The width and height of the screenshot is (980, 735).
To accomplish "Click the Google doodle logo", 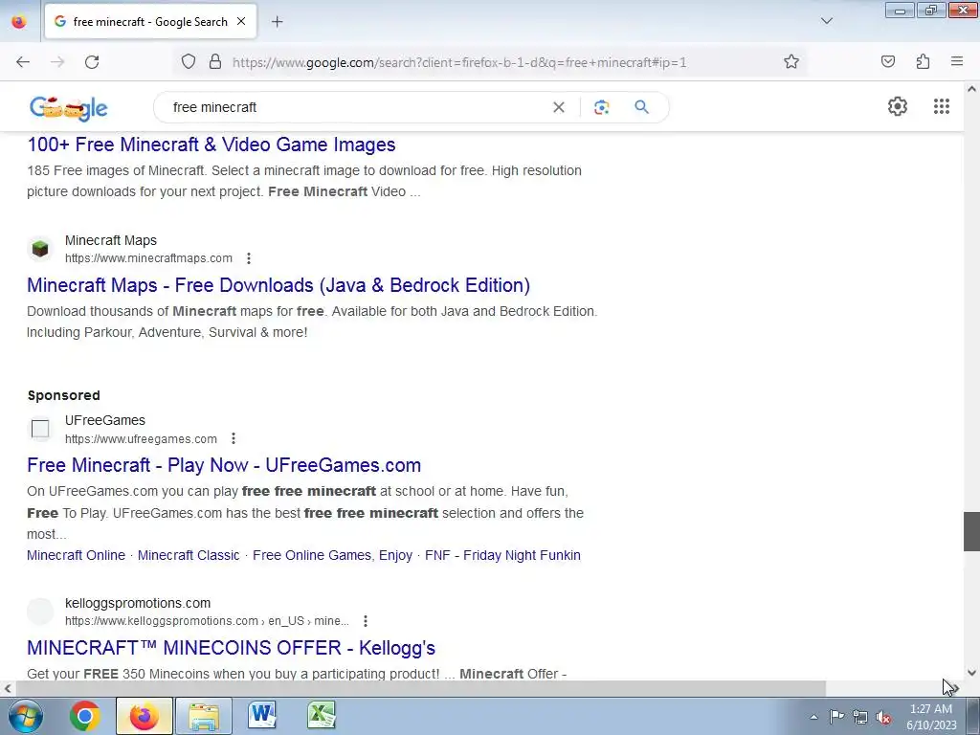I will 68,107.
